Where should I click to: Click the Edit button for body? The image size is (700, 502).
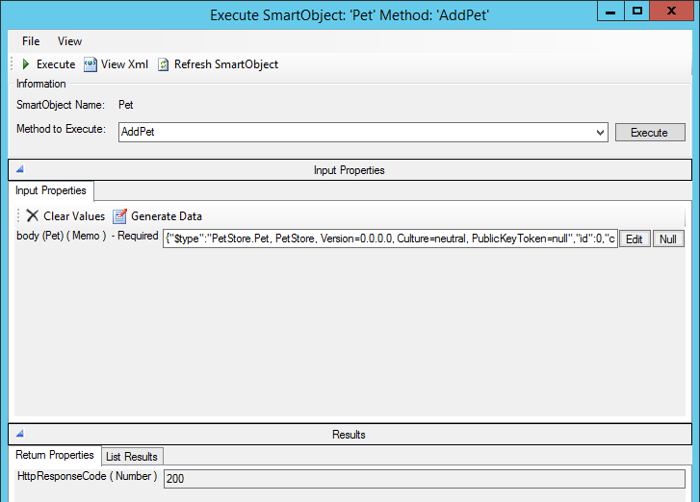[634, 239]
